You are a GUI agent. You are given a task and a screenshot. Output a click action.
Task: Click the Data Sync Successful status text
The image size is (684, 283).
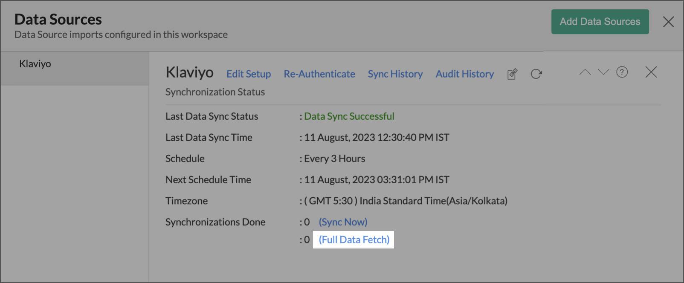coord(349,116)
